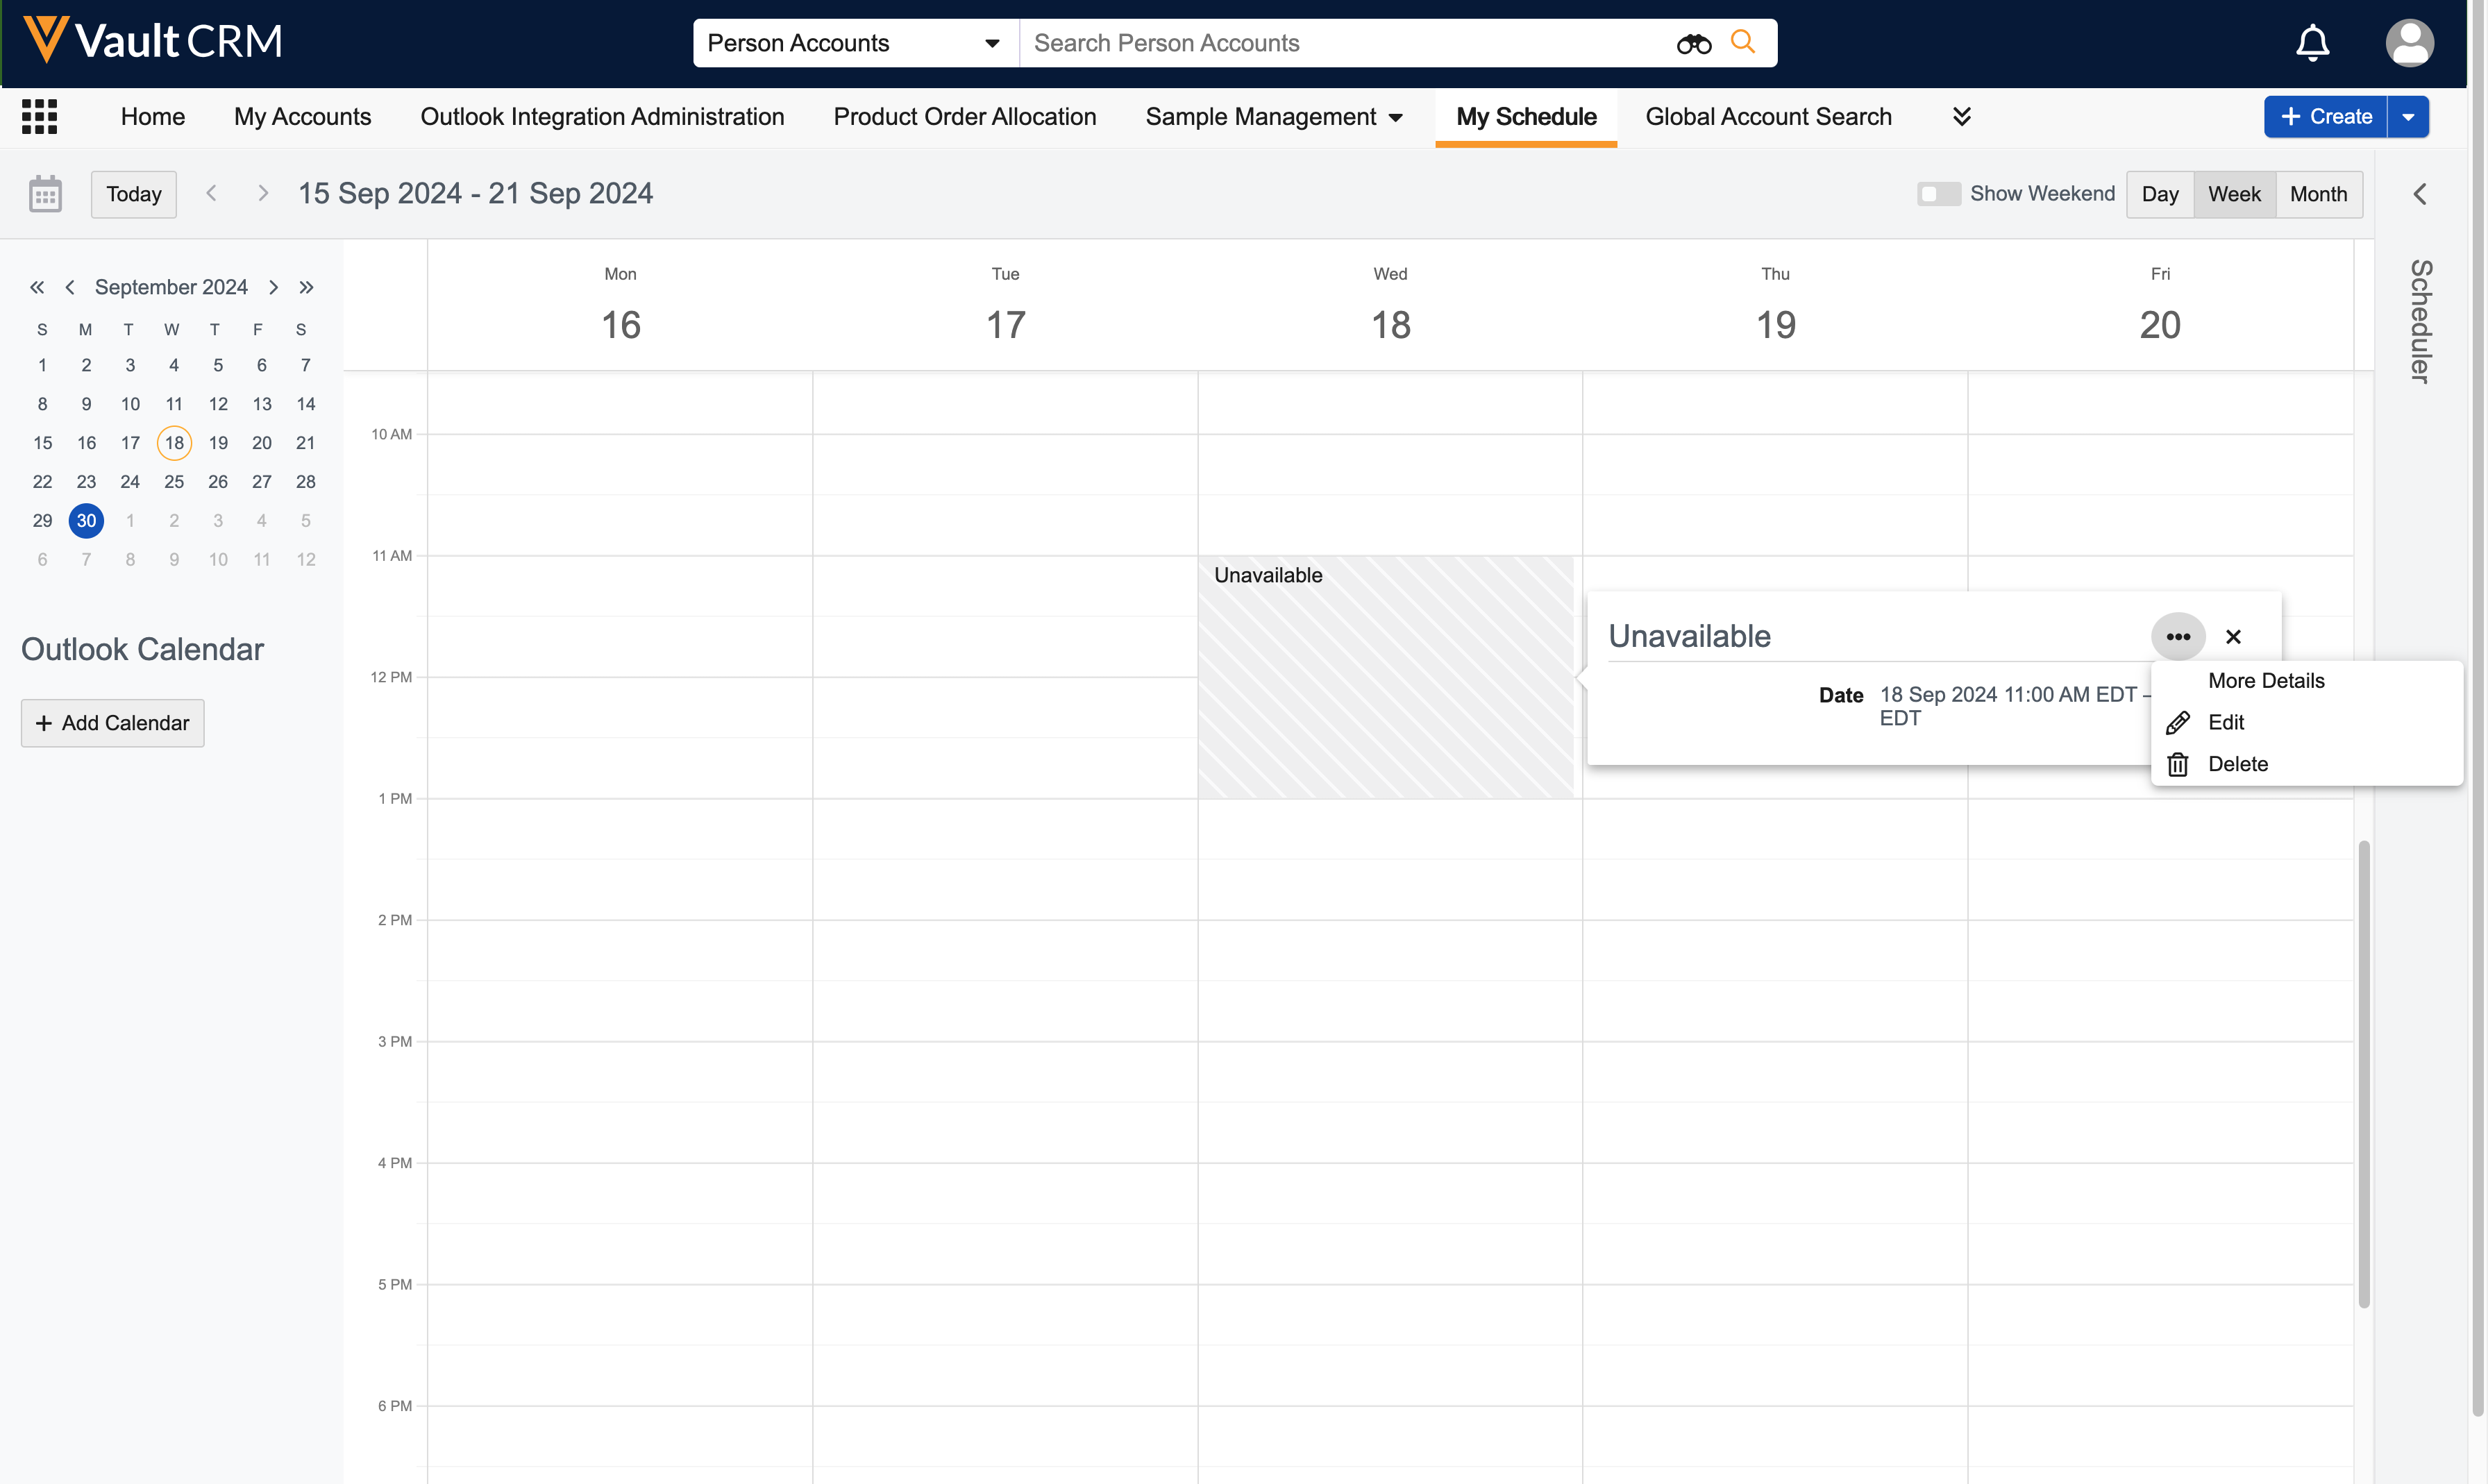Click the orange search magnifier icon
The width and height of the screenshot is (2488, 1484).
pyautogui.click(x=1743, y=42)
